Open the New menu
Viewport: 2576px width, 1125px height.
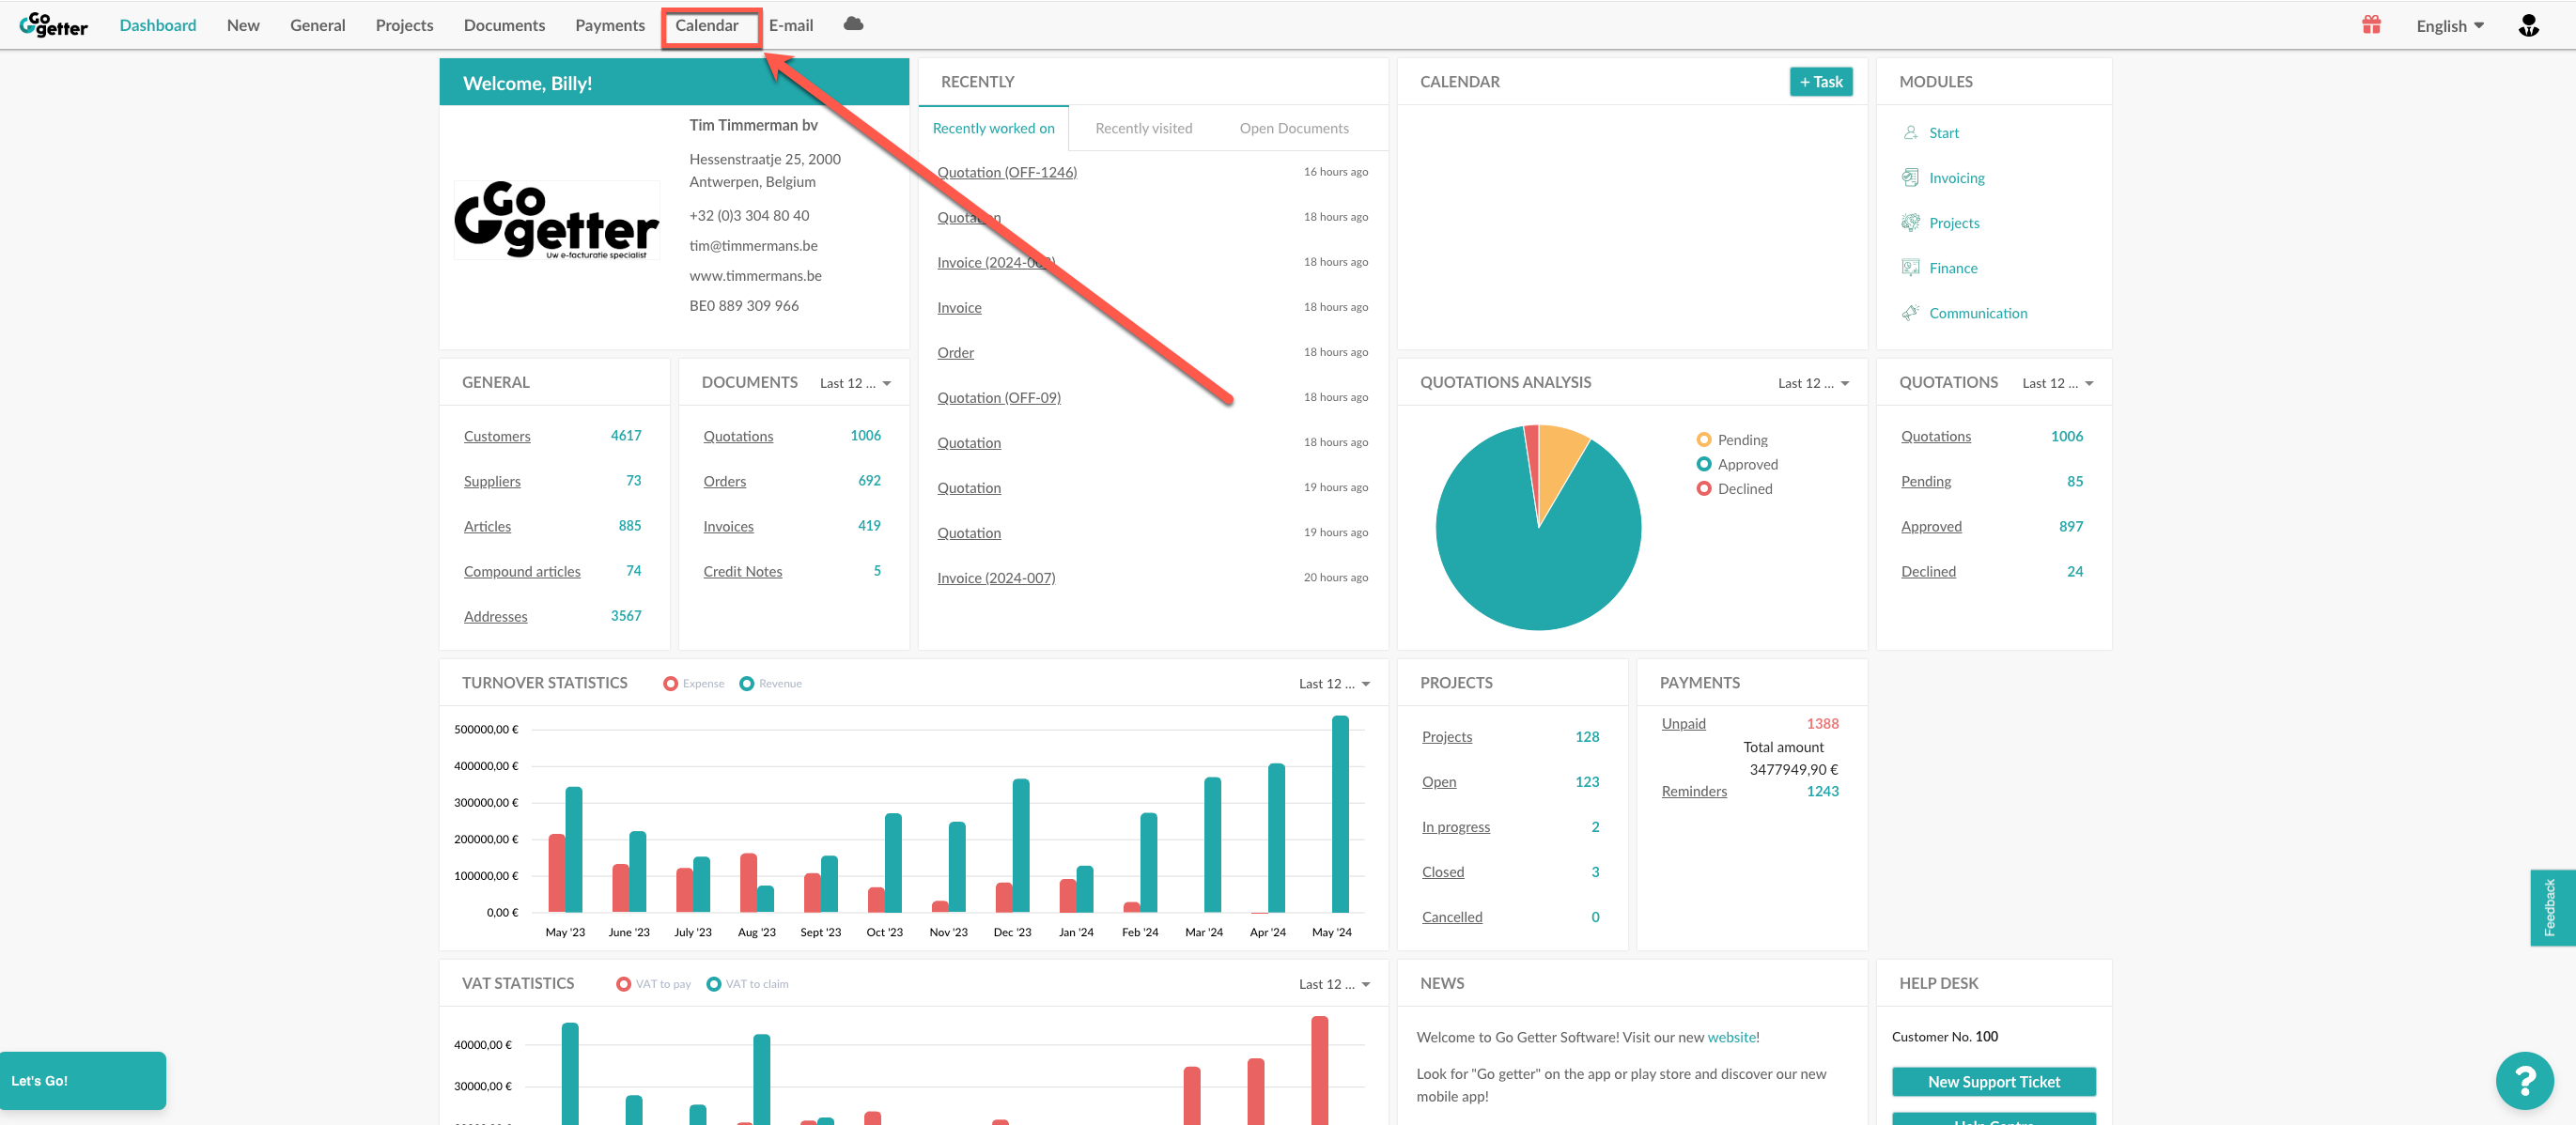tap(243, 25)
